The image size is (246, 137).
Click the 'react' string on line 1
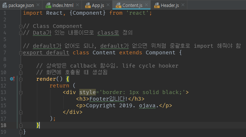137,13
